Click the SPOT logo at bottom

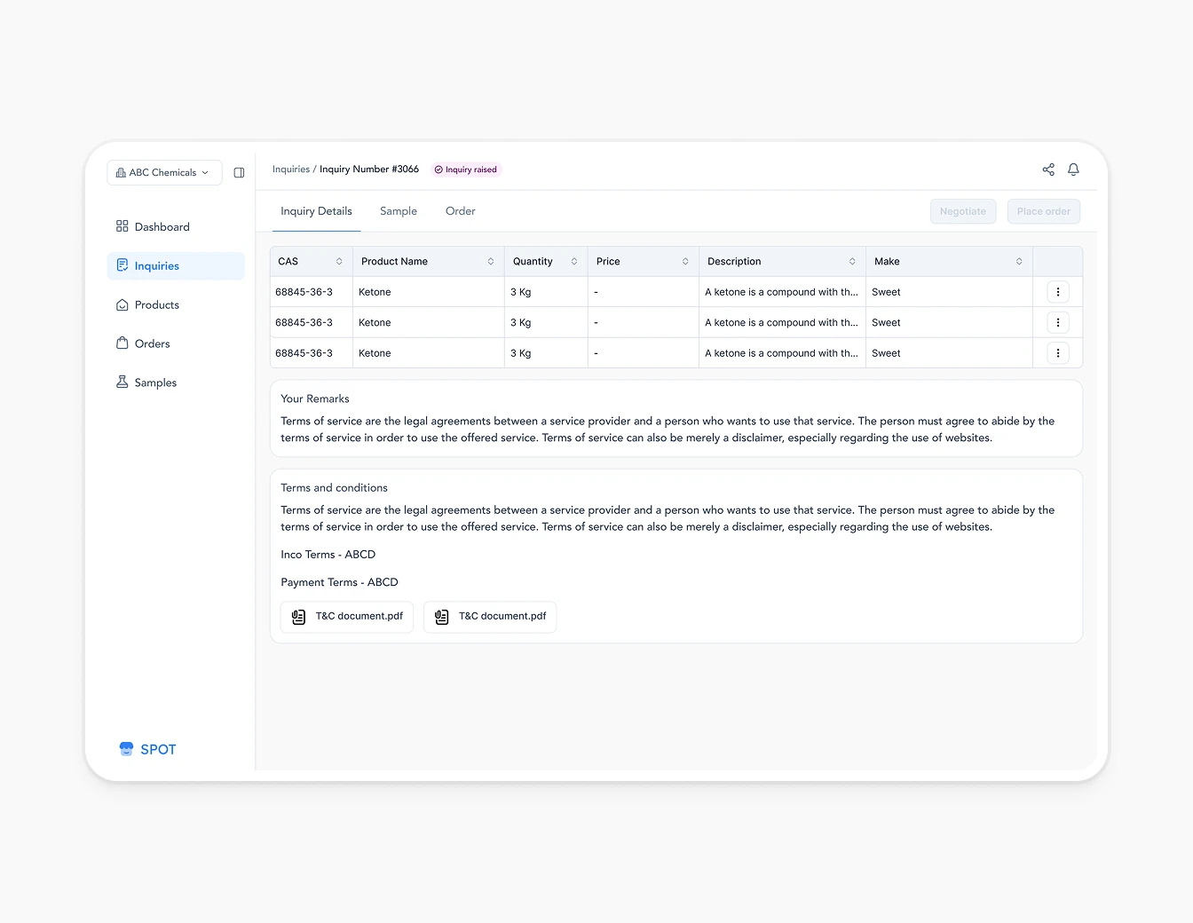coord(147,748)
